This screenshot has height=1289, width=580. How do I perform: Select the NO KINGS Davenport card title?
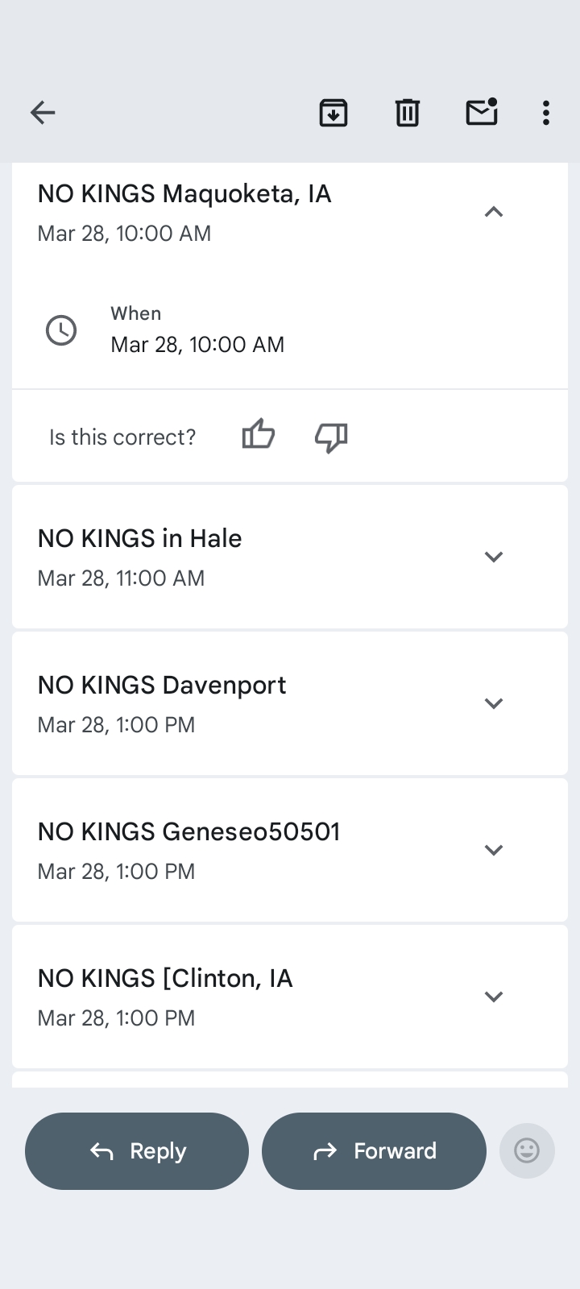[162, 686]
